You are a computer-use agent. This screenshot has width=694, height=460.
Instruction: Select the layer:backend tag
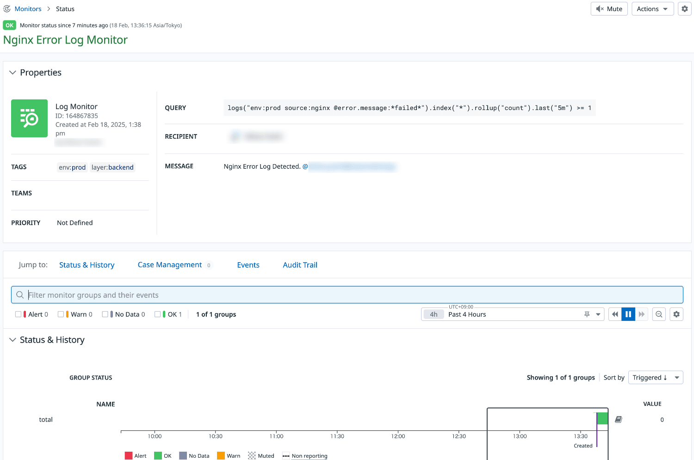click(112, 167)
